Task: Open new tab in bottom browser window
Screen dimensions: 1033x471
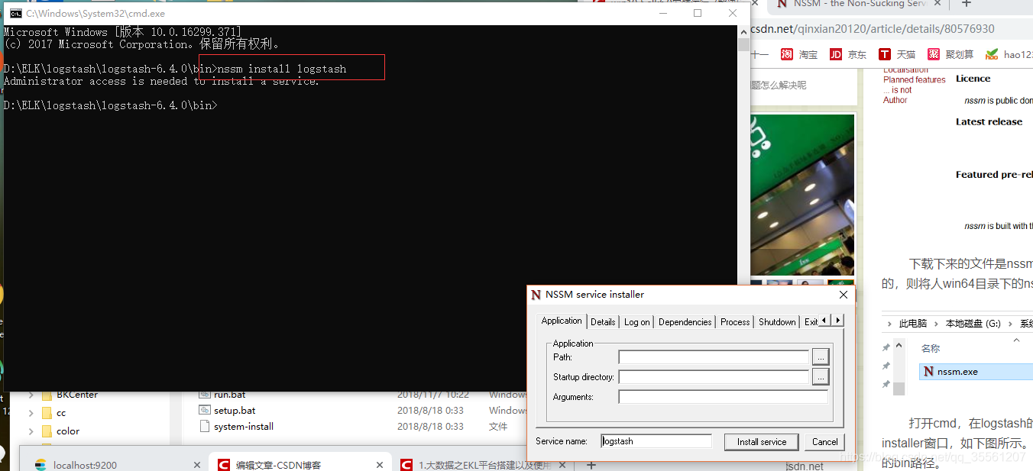Action: point(591,465)
